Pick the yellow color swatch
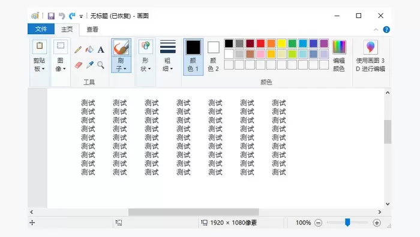420x237 pixels. [x=281, y=43]
